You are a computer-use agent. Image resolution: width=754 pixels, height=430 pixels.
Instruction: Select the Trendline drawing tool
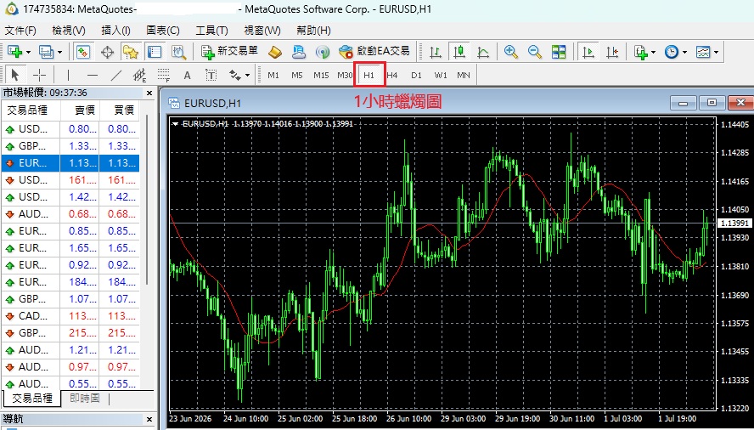[115, 75]
